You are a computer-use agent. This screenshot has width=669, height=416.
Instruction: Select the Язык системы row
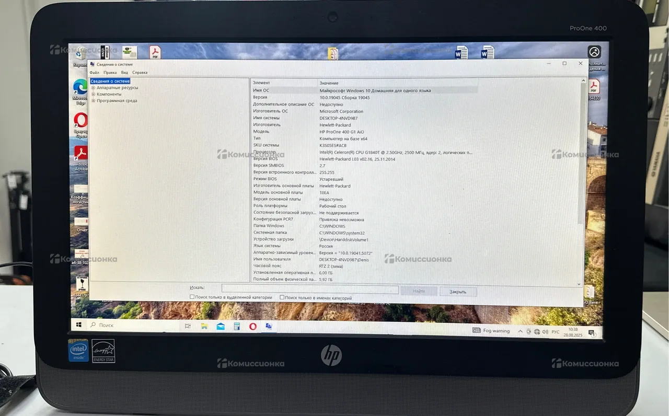[364, 246]
